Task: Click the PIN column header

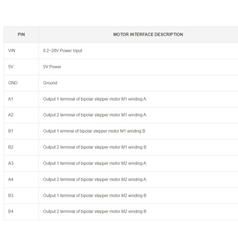Action: tap(21, 35)
